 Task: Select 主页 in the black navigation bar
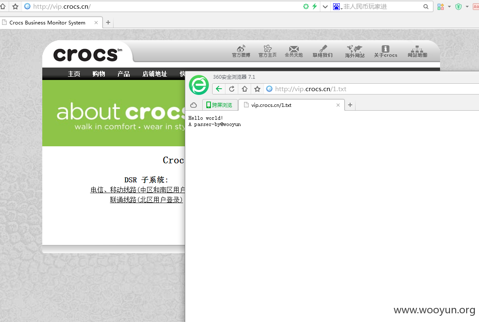(74, 74)
